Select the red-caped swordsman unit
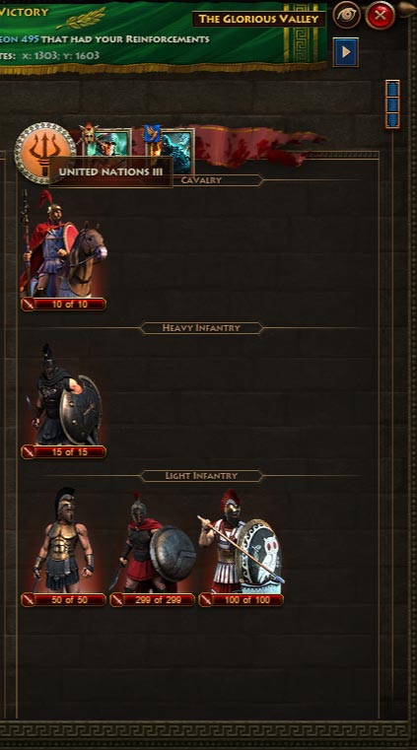 tap(152, 542)
